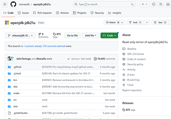Open the Add file dropdown

90,35
